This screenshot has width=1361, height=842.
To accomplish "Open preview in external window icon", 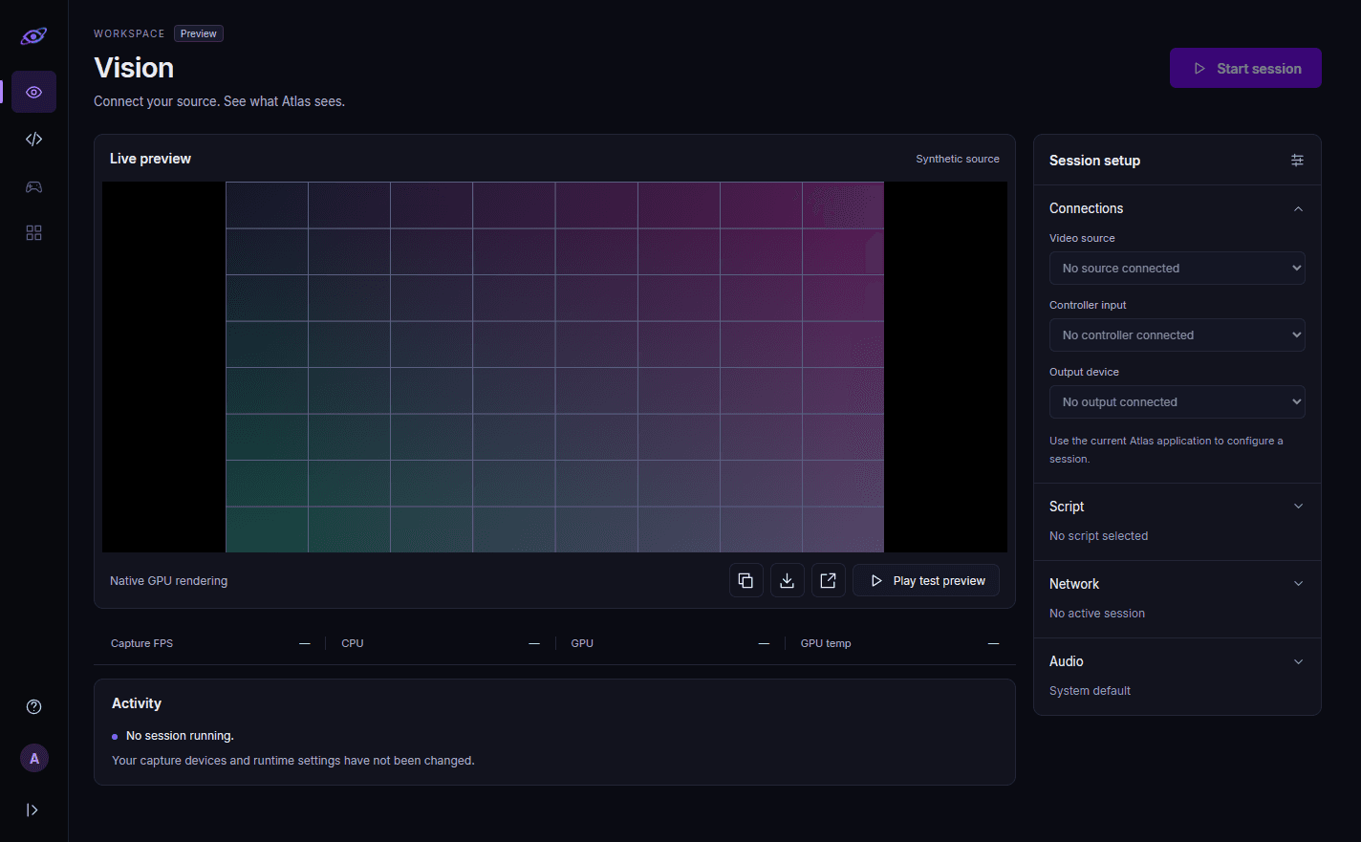I will (828, 580).
